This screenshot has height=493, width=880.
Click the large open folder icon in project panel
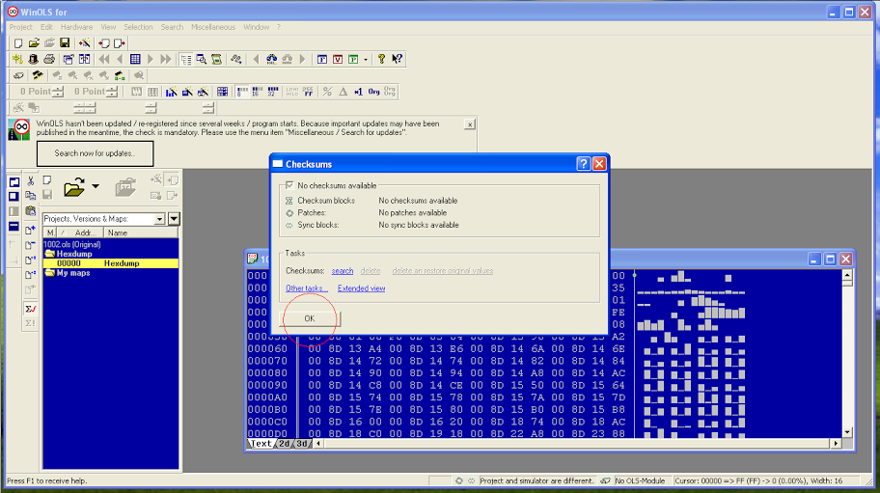coord(73,187)
